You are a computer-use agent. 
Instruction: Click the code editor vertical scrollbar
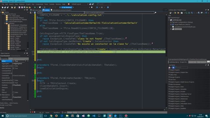(x=166, y=61)
